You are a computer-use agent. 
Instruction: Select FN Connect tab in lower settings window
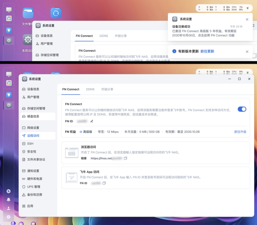71,89
